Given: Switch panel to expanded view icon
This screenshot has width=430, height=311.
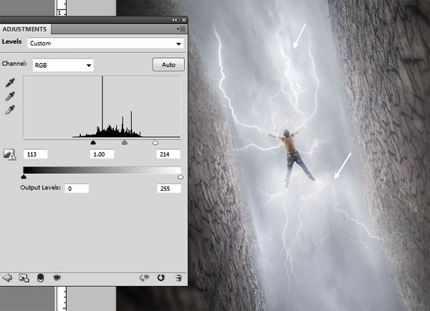Looking at the screenshot, I should [x=24, y=277].
